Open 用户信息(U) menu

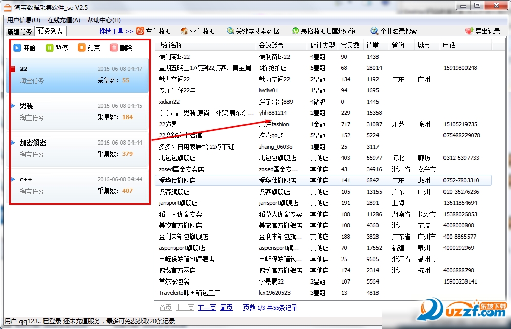tap(24, 20)
